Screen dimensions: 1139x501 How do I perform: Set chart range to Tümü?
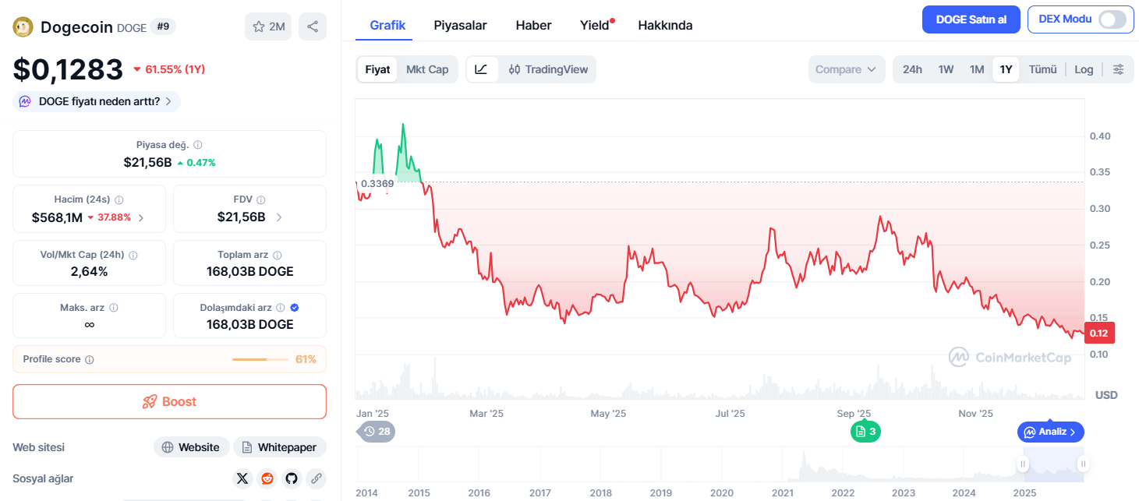(1042, 69)
